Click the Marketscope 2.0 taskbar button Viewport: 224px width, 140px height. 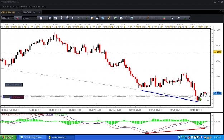pyautogui.click(x=61, y=137)
